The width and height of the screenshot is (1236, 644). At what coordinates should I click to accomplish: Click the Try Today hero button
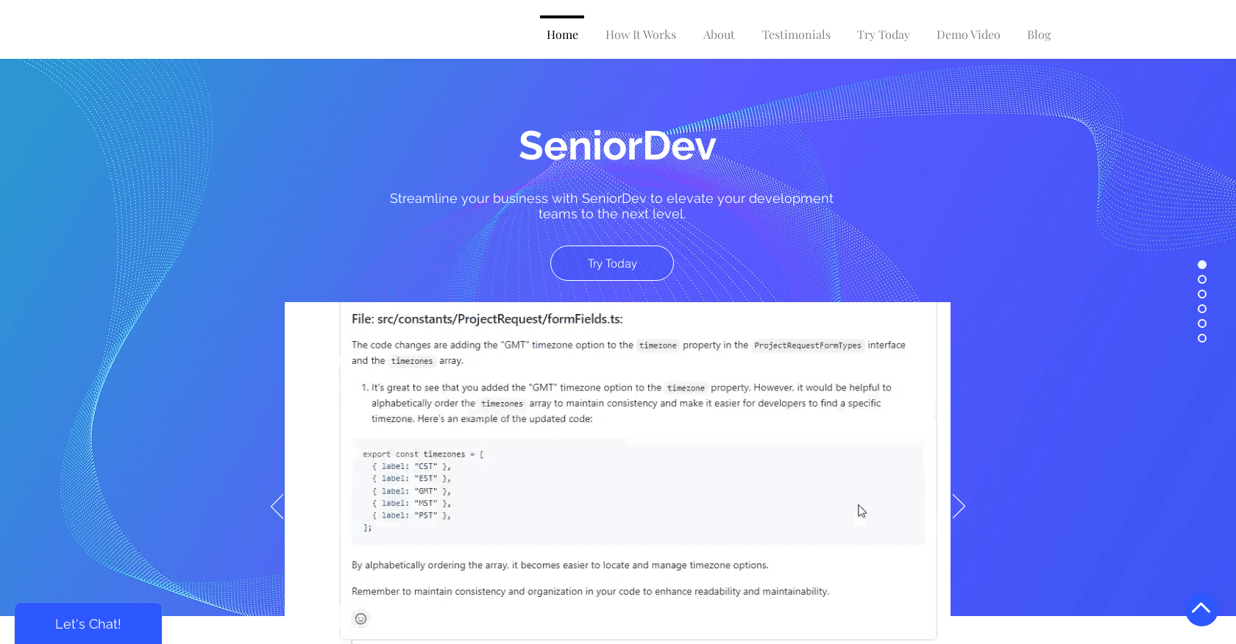(612, 263)
